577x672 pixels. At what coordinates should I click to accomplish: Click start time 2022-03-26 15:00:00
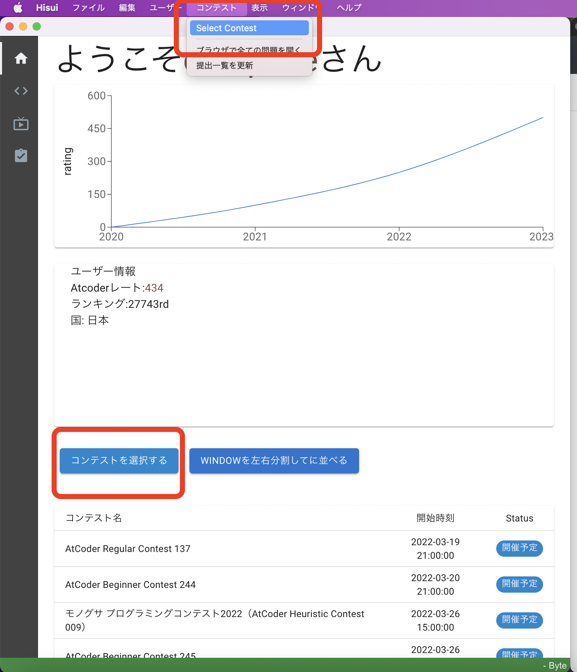pos(435,620)
